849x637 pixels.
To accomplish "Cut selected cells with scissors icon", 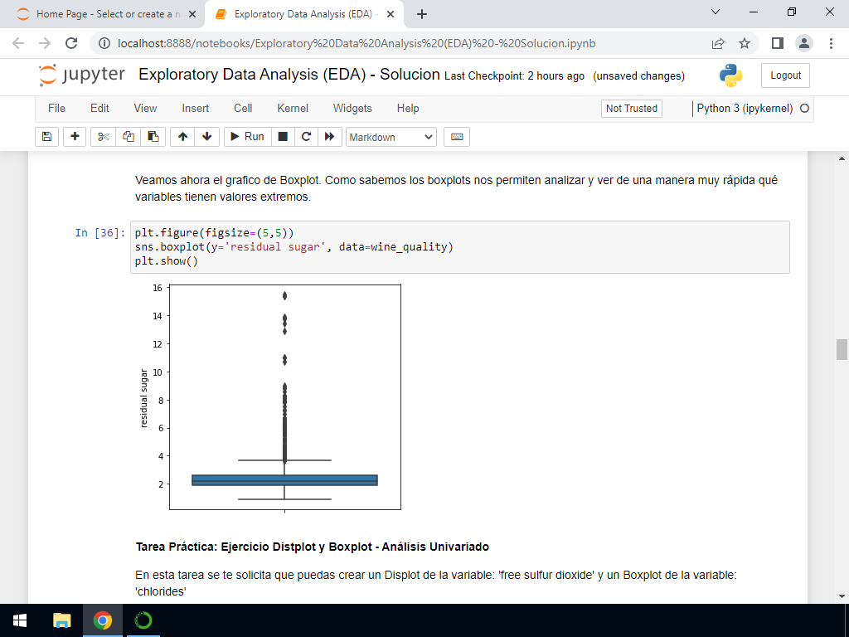I will 103,137.
